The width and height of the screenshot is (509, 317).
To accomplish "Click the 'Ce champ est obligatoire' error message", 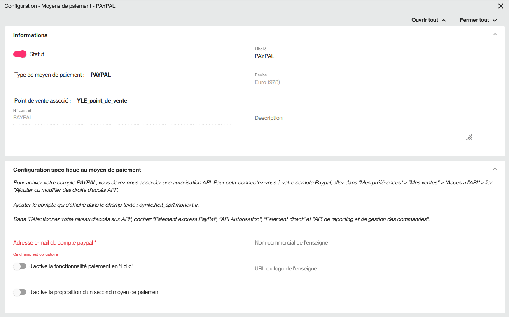I will [35, 254].
